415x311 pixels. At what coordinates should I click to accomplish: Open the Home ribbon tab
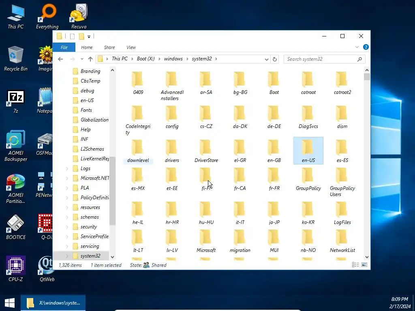click(87, 47)
